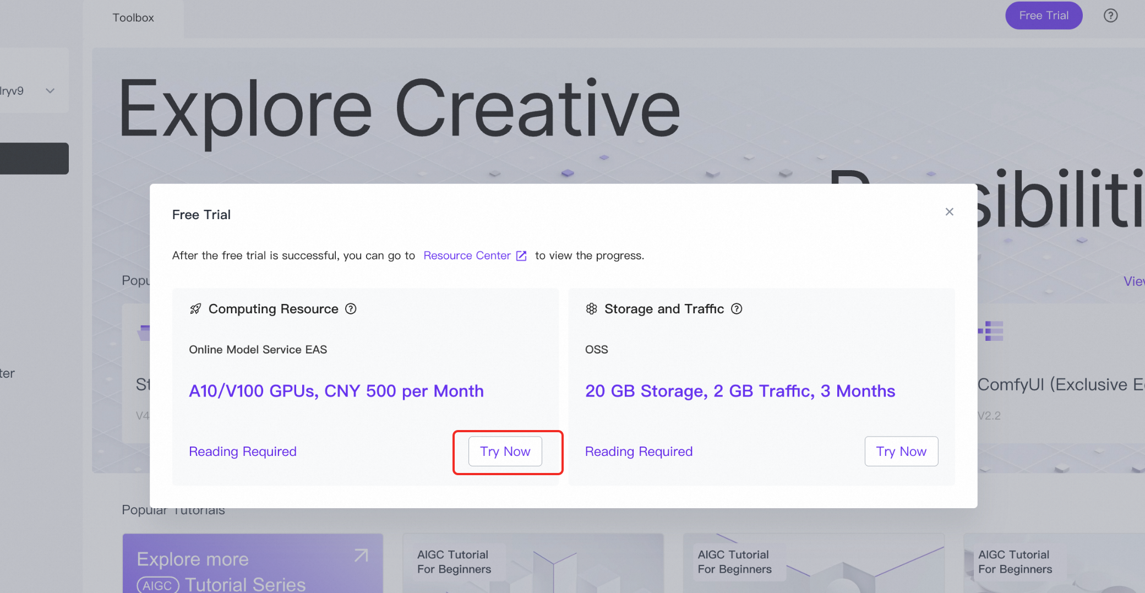Switch to the Toolbox tab
The width and height of the screenshot is (1145, 593).
133,18
